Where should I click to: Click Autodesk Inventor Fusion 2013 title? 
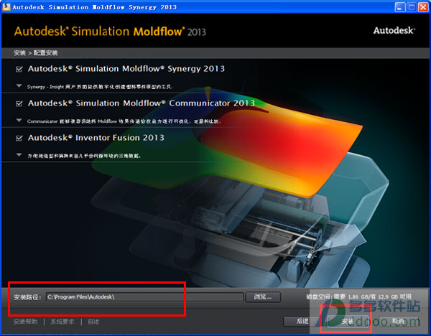tap(96, 138)
